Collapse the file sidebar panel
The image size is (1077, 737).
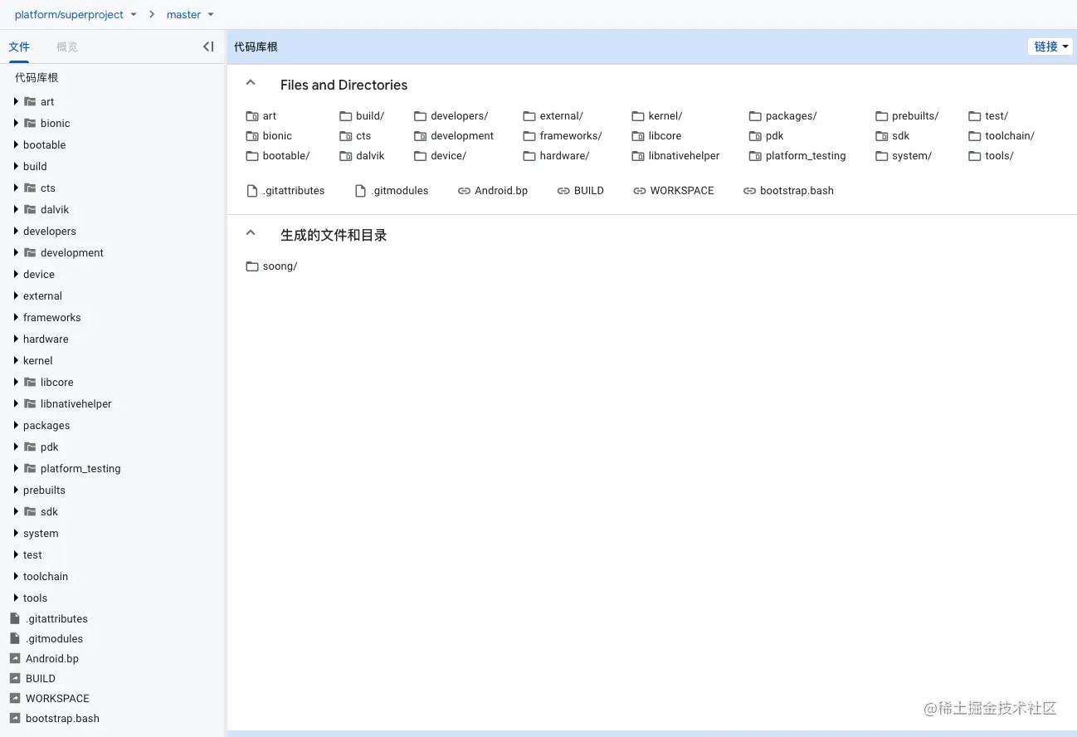click(208, 46)
